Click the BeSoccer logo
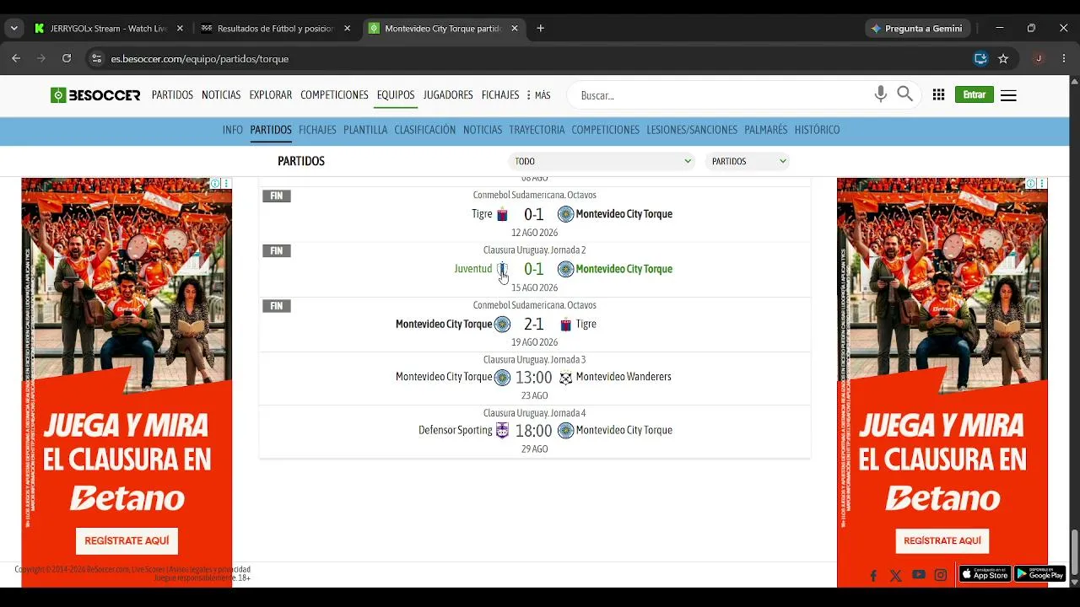 [x=95, y=95]
